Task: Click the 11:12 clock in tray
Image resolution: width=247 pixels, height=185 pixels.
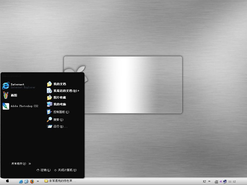Action: tap(232, 182)
